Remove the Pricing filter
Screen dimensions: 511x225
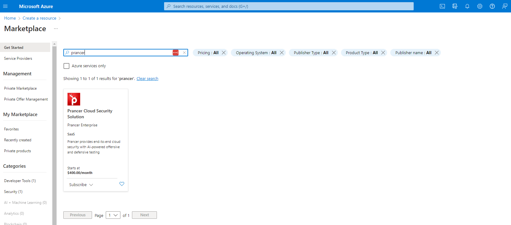[224, 53]
